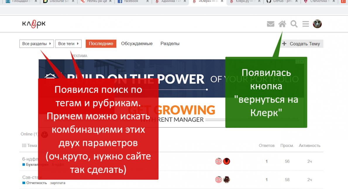
Task: Open first poster avatar in 6-ндфл row
Action: 219,161
